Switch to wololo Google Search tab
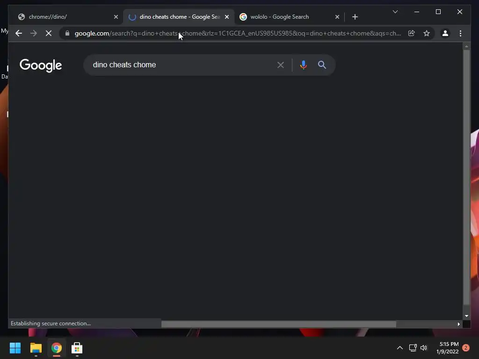The width and height of the screenshot is (479, 359). point(289,17)
